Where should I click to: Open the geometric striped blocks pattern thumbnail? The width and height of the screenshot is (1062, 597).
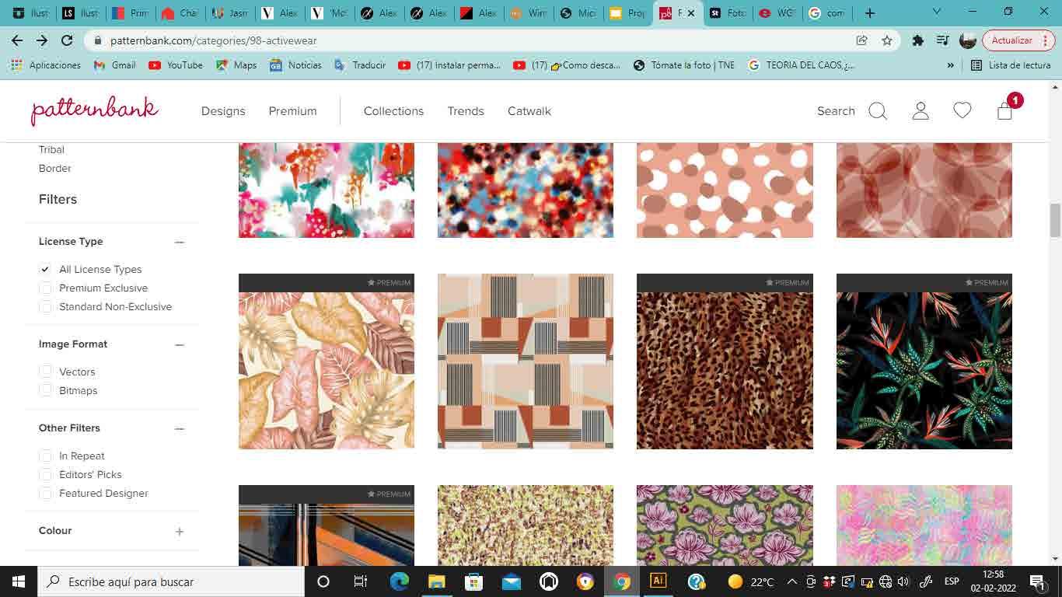[526, 361]
